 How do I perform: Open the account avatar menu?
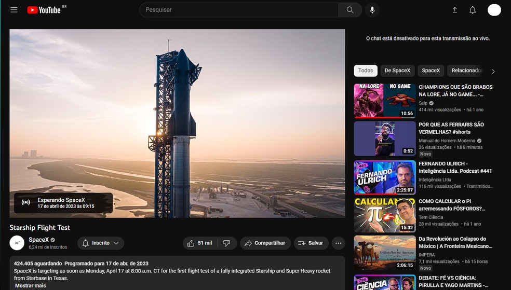click(x=494, y=10)
